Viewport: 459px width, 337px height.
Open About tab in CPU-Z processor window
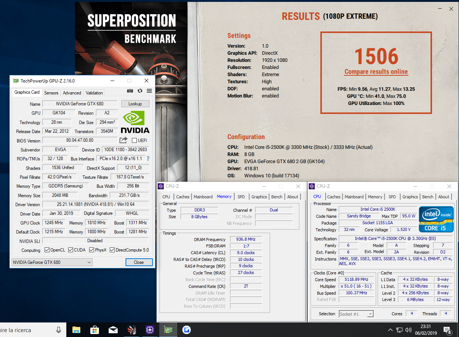(444, 197)
